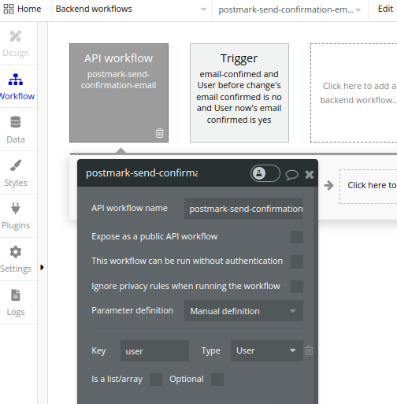Switch to the Data tab label
This screenshot has width=397, height=404.
16,139
